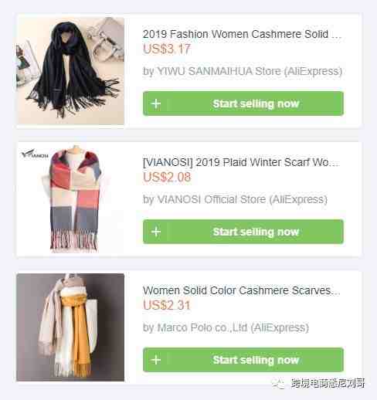Open red and blue plaid scarf thumbnail

pos(70,199)
